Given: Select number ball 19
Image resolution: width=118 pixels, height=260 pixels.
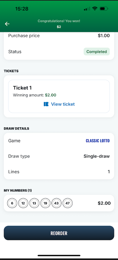Looking at the screenshot, I should tap(45, 203).
